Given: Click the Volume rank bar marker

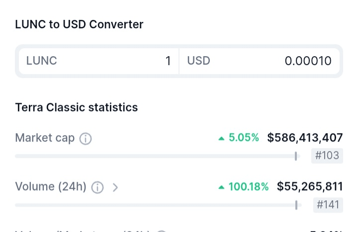Looking at the screenshot, I should tap(296, 205).
